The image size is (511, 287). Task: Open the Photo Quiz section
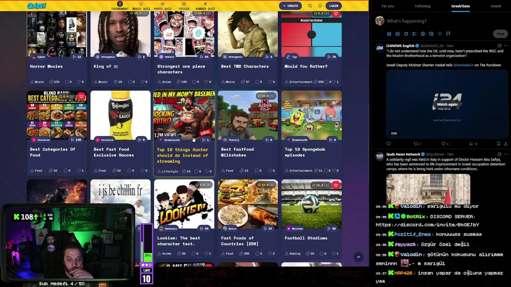click(x=162, y=6)
